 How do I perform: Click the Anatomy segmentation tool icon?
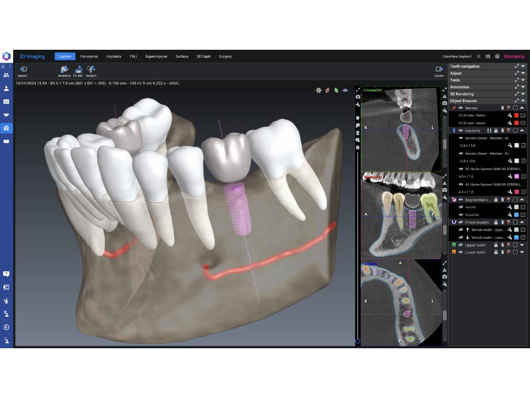pyautogui.click(x=64, y=69)
